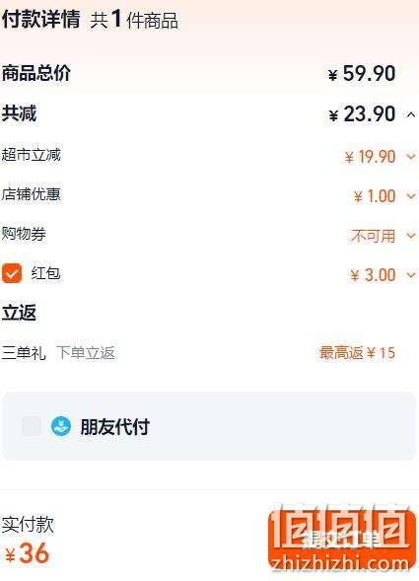Tap the ¥36 actual payment amount
Screen dimensions: 419x581
27,553
